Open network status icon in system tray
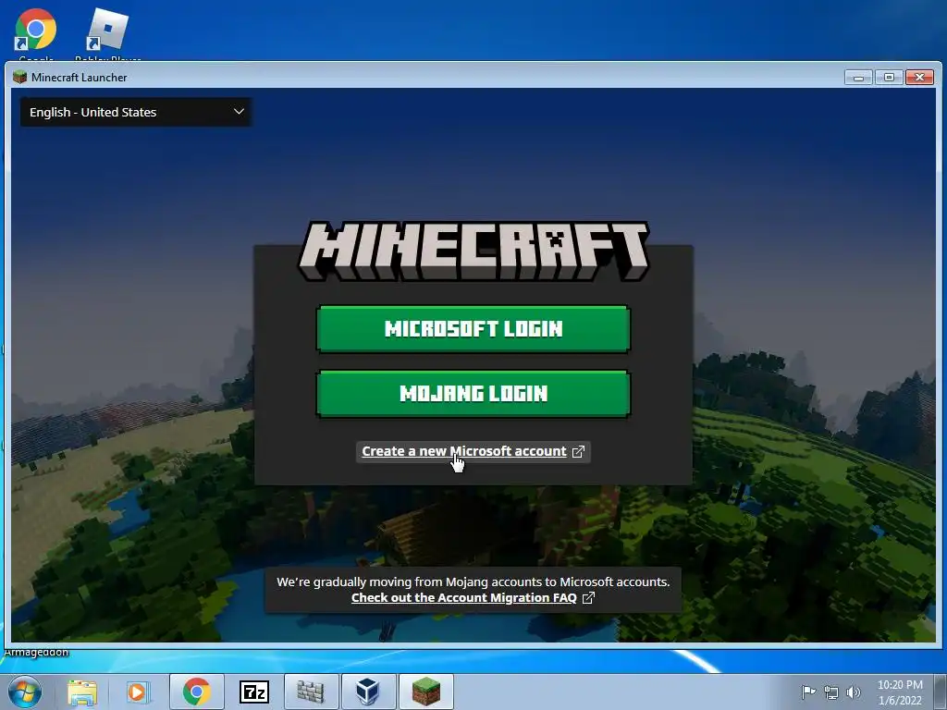The width and height of the screenshot is (947, 710). [831, 692]
